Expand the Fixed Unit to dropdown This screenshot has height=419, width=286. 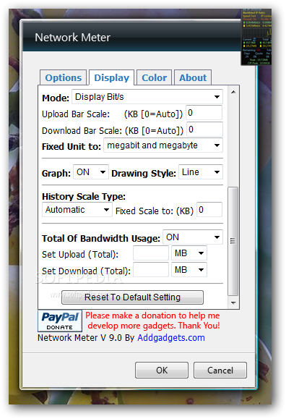(x=163, y=145)
